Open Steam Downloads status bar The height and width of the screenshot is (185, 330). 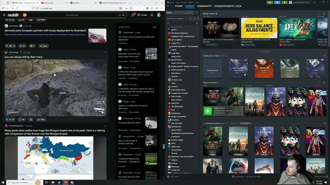pyautogui.click(x=246, y=177)
